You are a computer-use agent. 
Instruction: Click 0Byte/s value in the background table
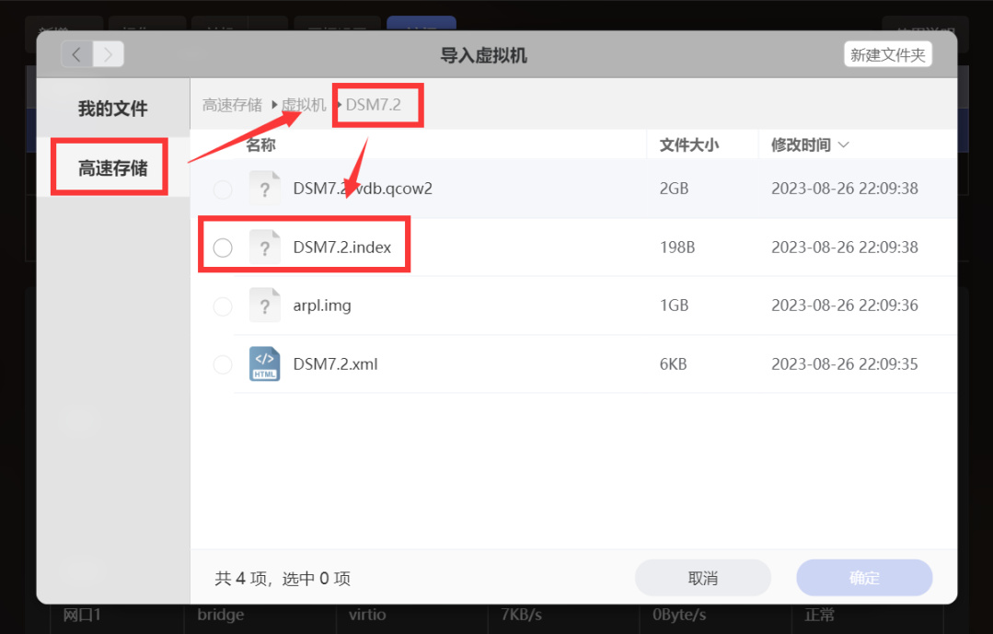(x=679, y=615)
